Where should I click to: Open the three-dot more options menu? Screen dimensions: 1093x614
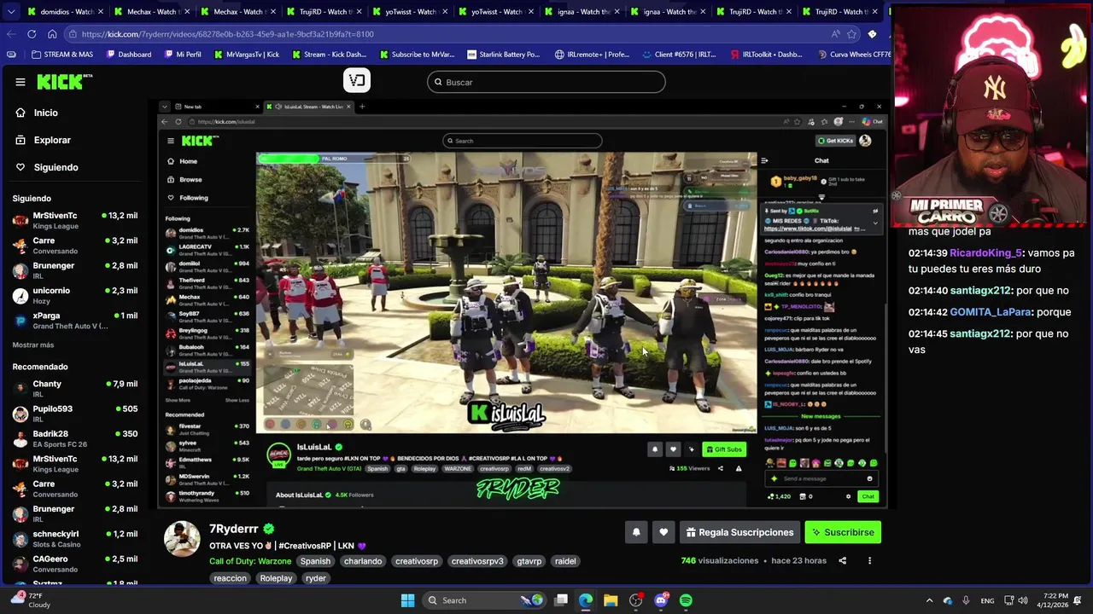coord(869,561)
